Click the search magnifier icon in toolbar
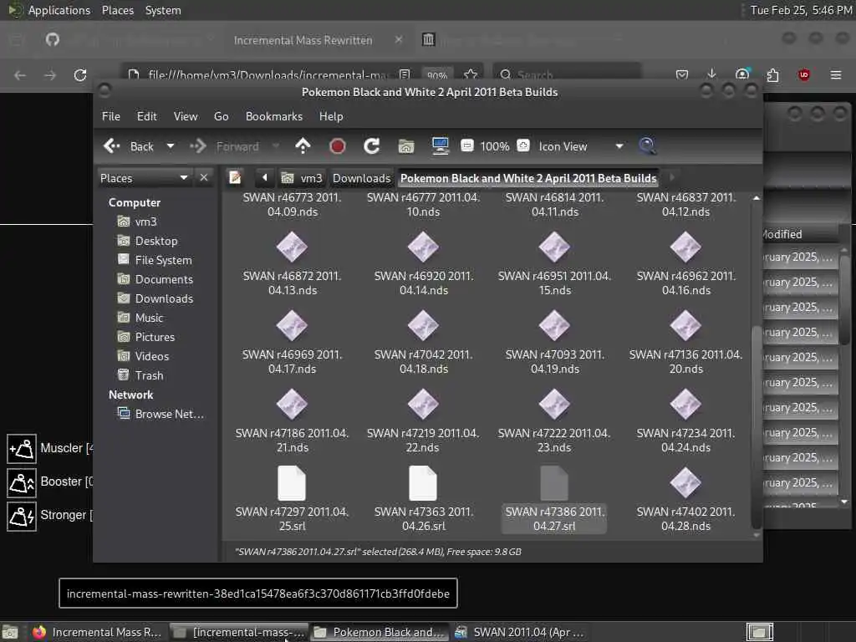Screen dimensions: 856x642 [648, 145]
